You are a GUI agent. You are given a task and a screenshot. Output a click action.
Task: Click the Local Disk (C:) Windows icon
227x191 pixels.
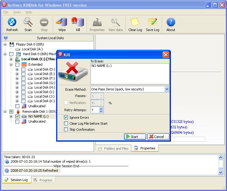click(x=18, y=59)
